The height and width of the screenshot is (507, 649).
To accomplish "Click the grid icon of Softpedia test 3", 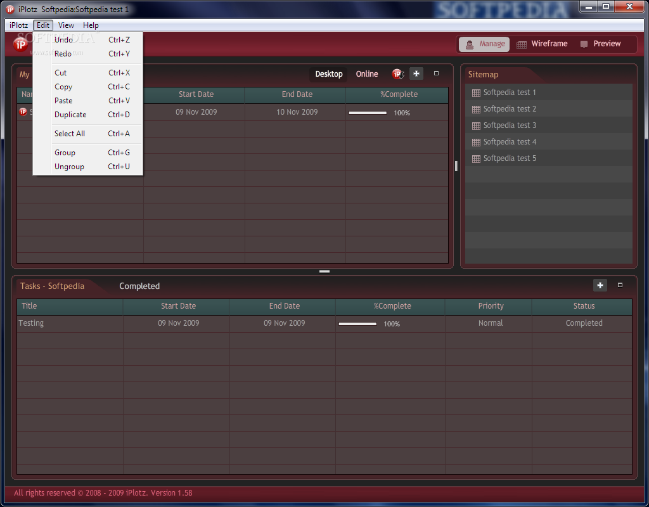I will click(476, 126).
